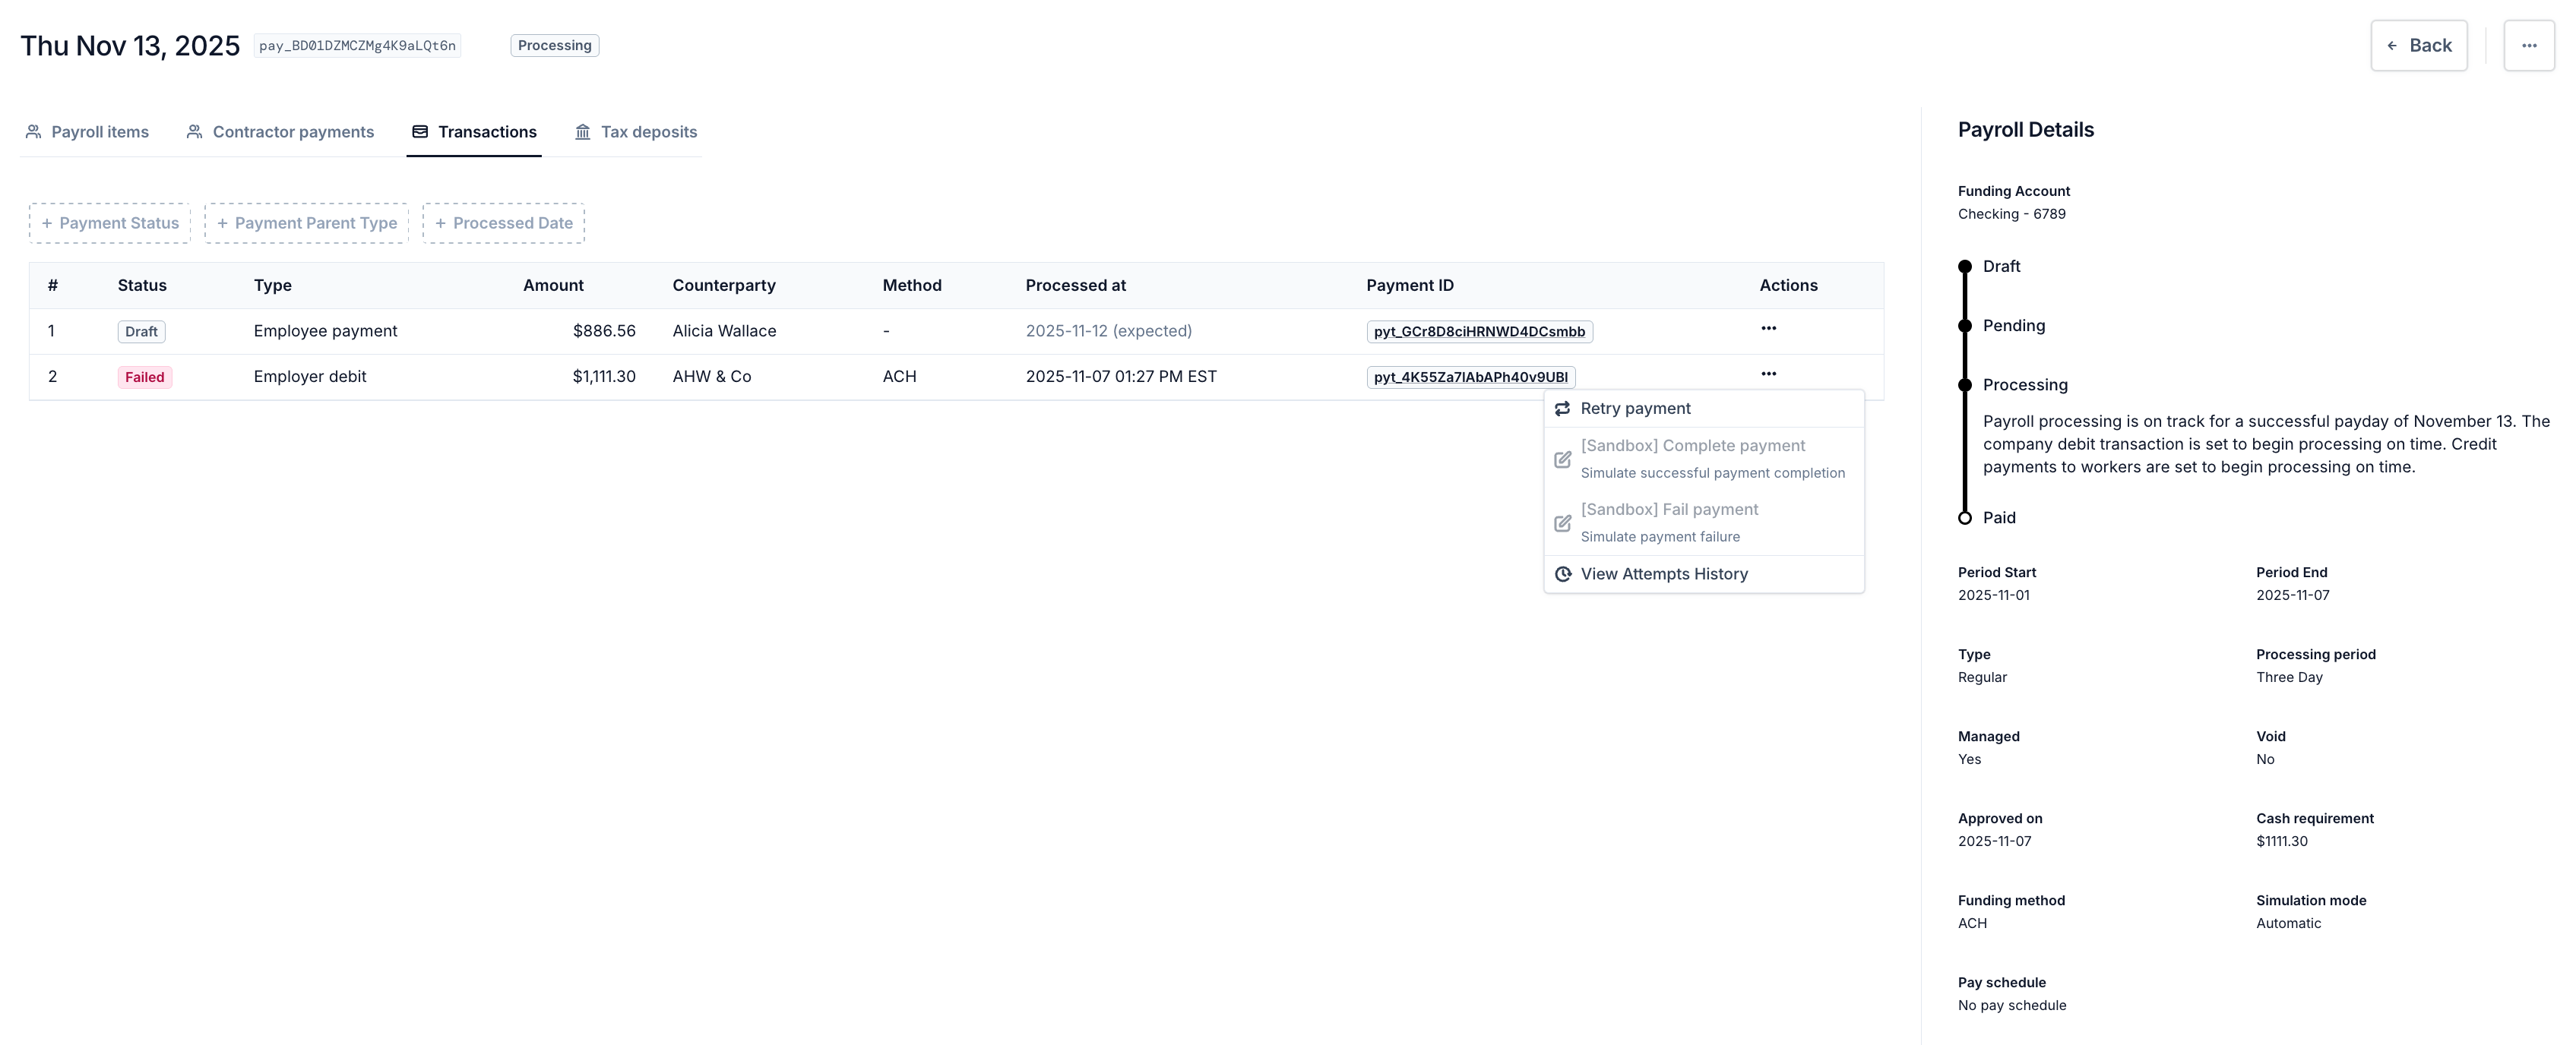Add a Processed Date filter
Viewport: 2576px width, 1045px height.
coord(503,224)
